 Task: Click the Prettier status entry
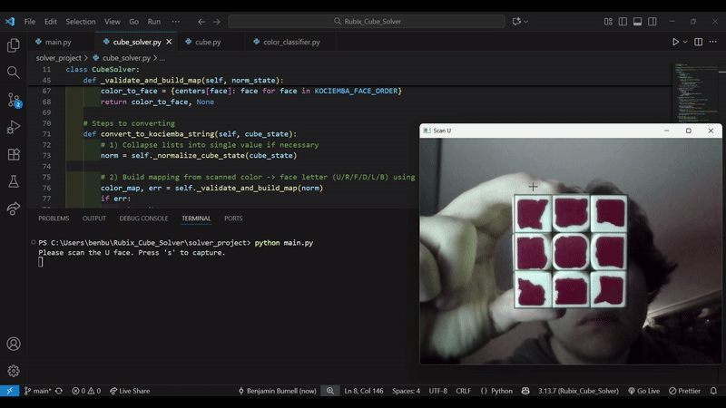pyautogui.click(x=684, y=391)
